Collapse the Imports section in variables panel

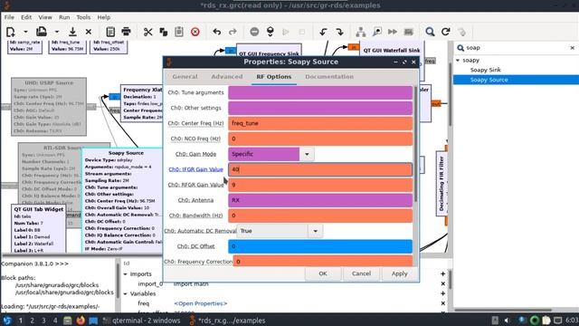coord(125,273)
